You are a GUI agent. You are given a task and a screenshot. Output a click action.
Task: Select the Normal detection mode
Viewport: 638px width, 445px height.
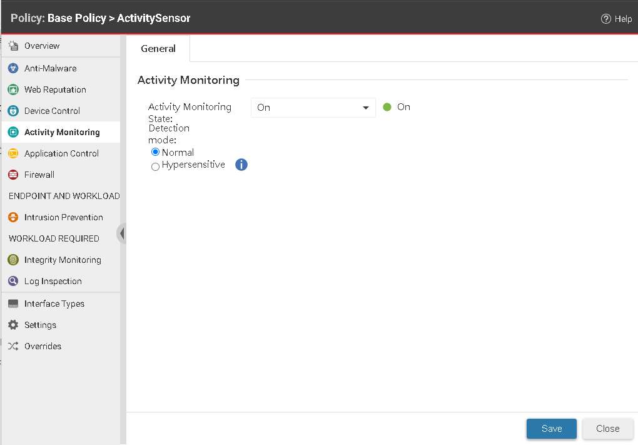coord(155,152)
